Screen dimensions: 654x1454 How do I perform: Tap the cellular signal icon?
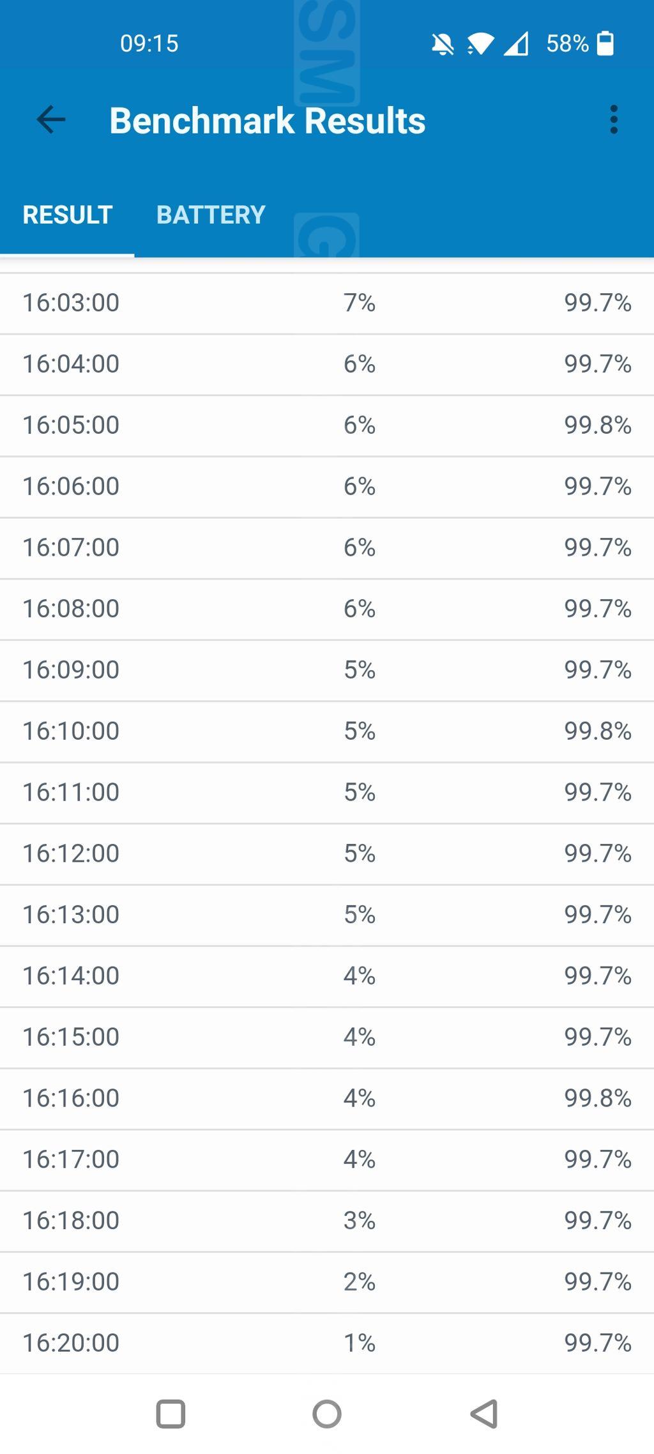516,44
